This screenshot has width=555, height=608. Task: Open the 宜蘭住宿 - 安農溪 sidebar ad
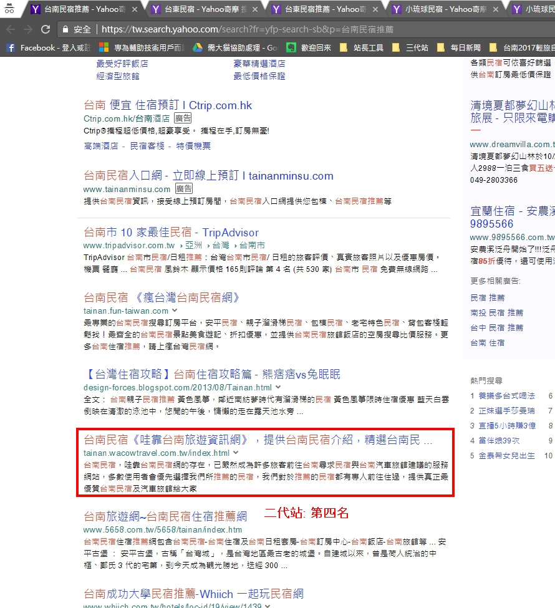click(513, 217)
